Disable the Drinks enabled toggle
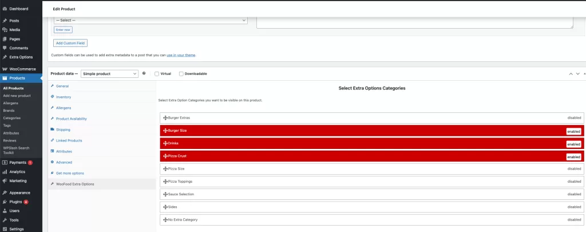The image size is (586, 232). click(x=573, y=144)
